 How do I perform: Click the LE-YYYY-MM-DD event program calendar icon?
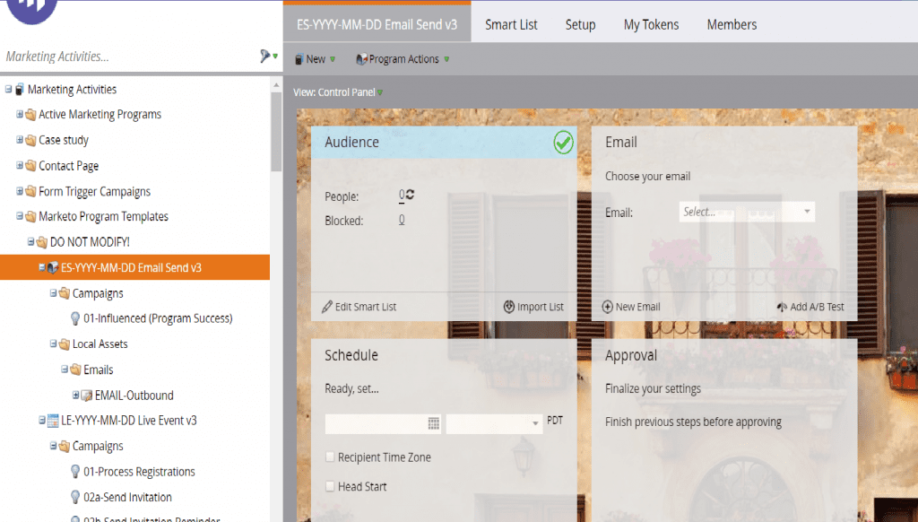coord(53,421)
